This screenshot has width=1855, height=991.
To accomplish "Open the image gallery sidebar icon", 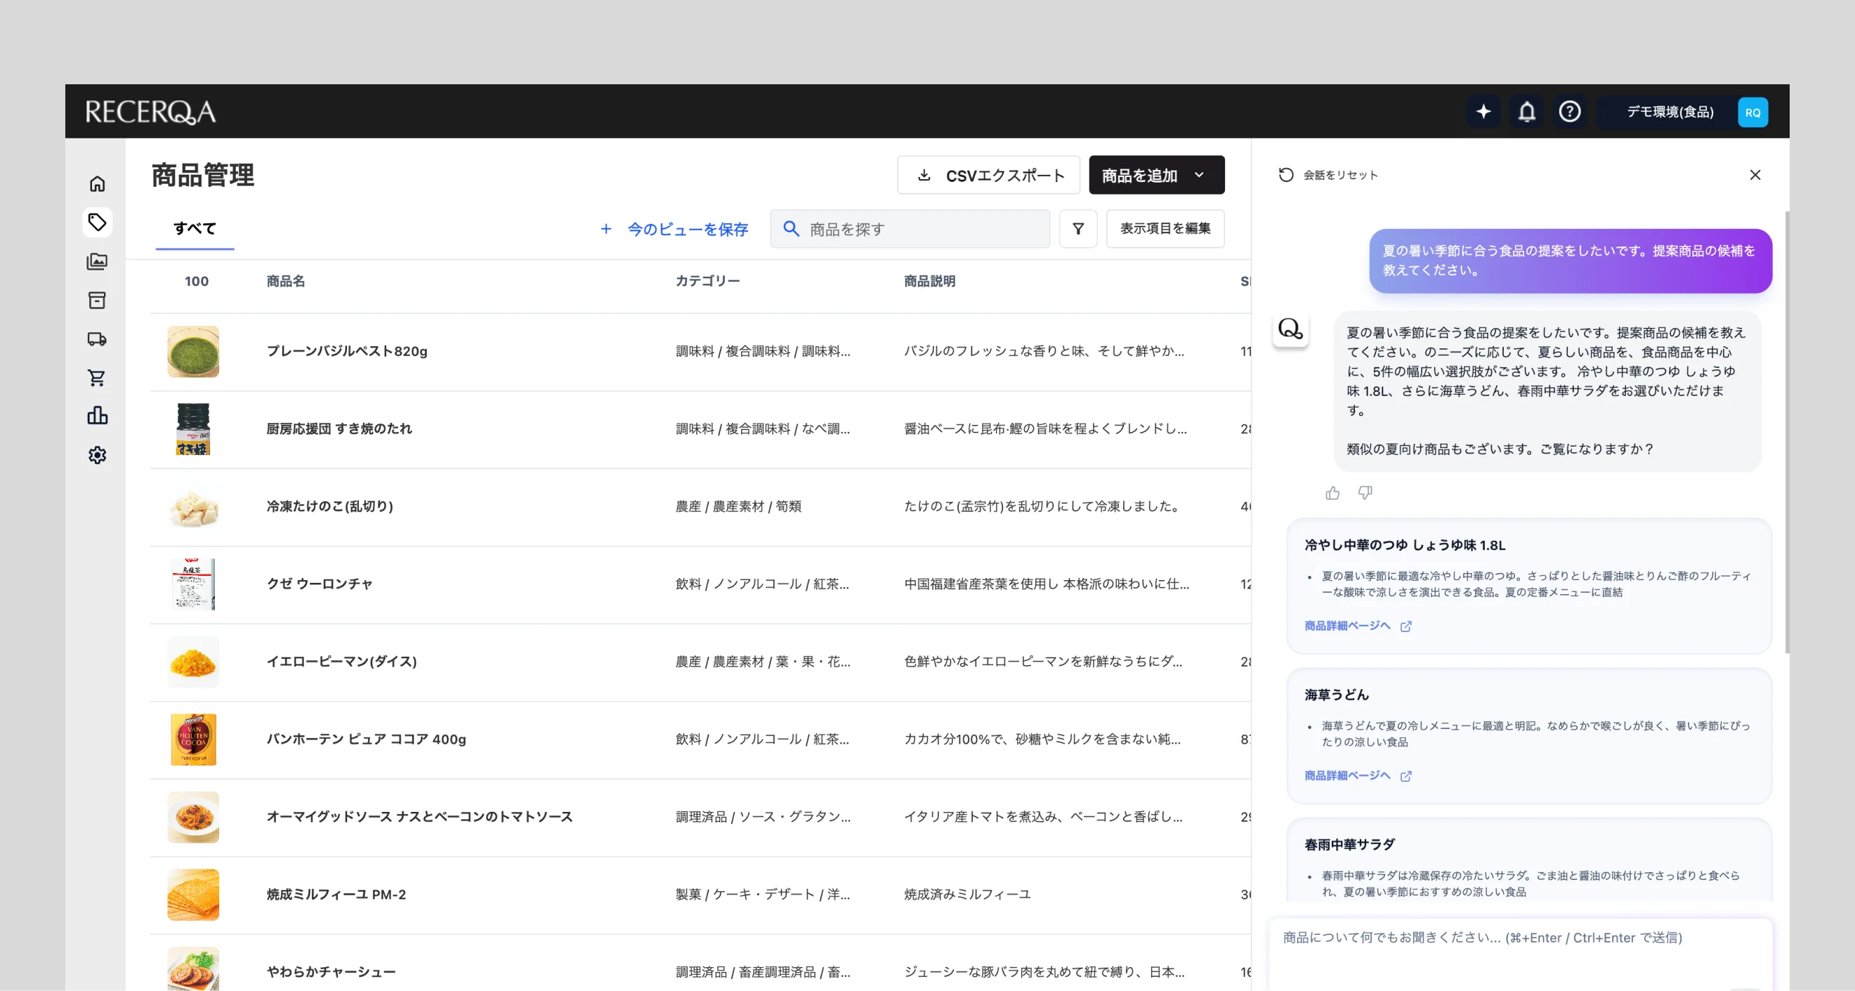I will [x=97, y=261].
